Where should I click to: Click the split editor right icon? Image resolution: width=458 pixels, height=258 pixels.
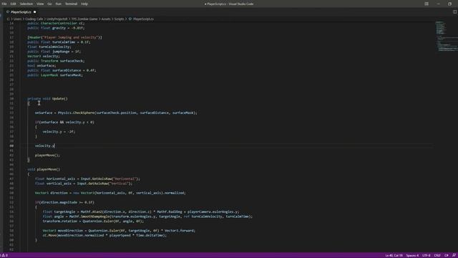(x=454, y=12)
